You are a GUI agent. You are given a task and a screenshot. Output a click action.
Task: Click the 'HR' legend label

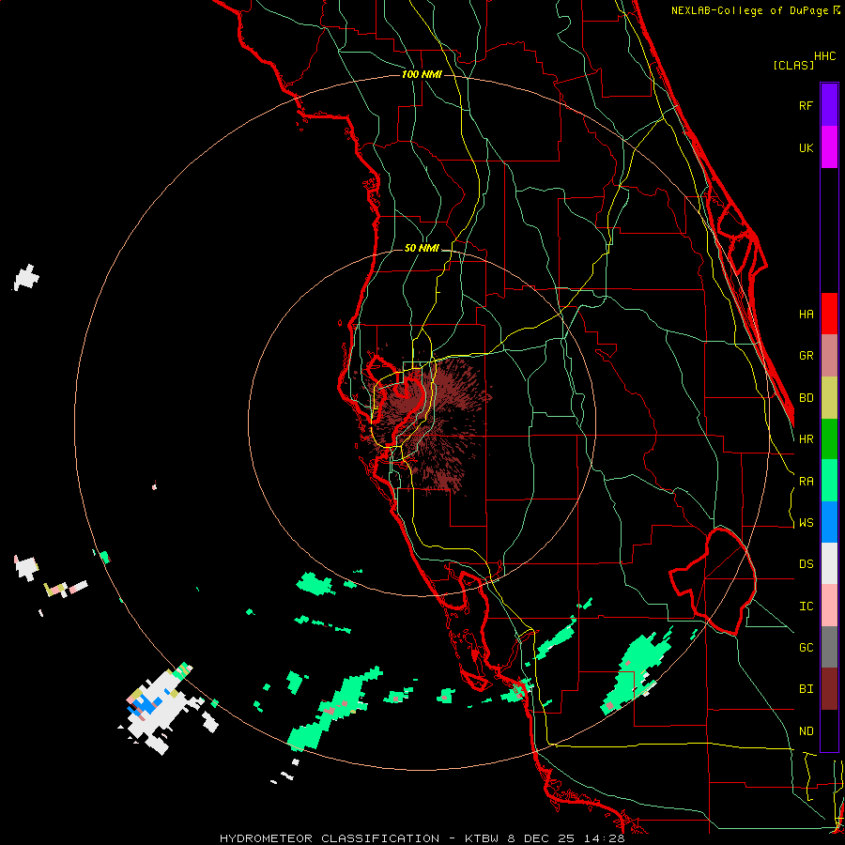coord(806,439)
